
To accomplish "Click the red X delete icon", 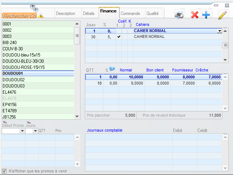I will coord(195,15).
